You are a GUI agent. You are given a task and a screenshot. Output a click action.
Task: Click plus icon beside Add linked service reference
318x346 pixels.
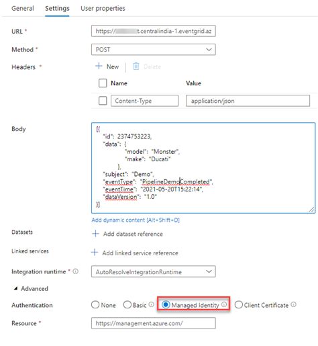pyautogui.click(x=95, y=253)
